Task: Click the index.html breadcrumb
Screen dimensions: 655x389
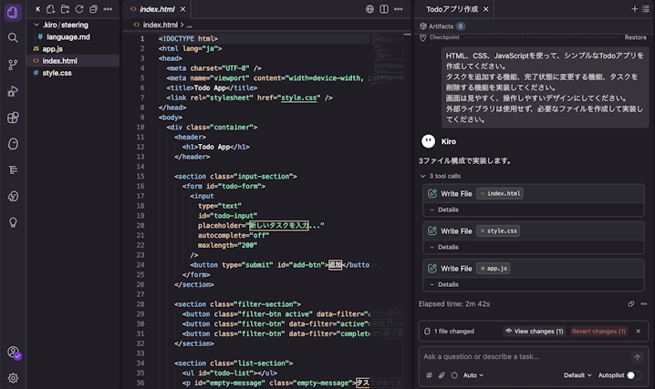Action: click(x=160, y=25)
